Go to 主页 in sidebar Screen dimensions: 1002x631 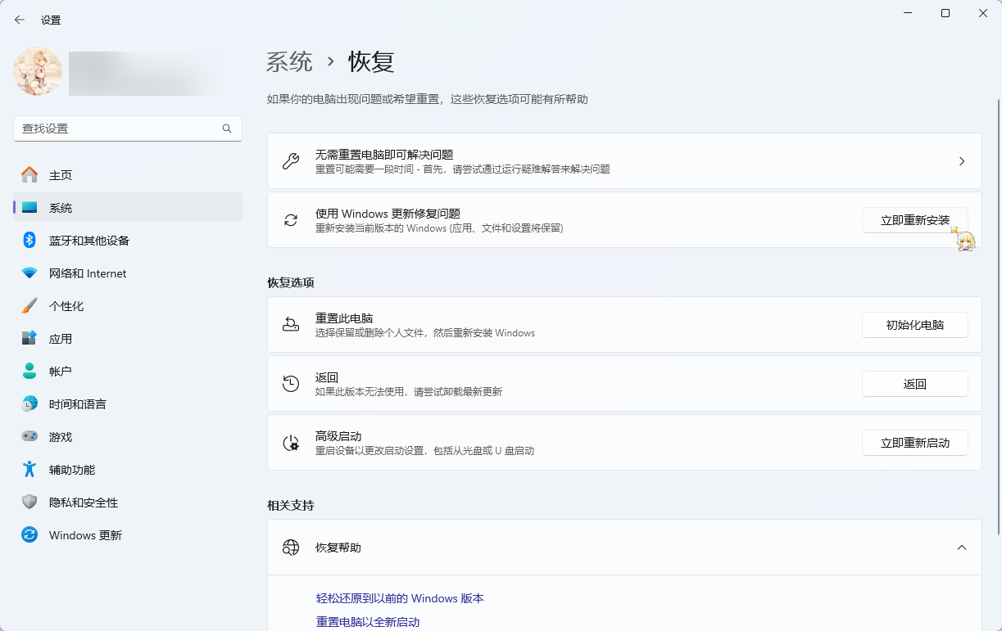click(x=61, y=175)
